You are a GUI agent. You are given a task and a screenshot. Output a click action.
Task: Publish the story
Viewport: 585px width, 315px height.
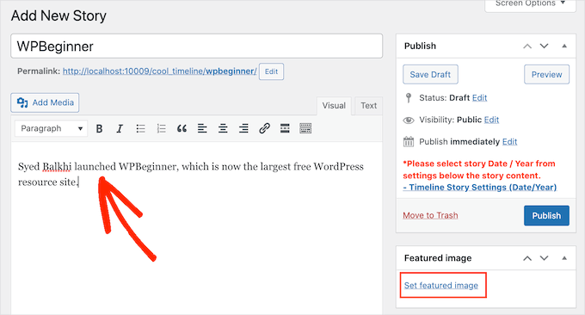click(x=546, y=216)
